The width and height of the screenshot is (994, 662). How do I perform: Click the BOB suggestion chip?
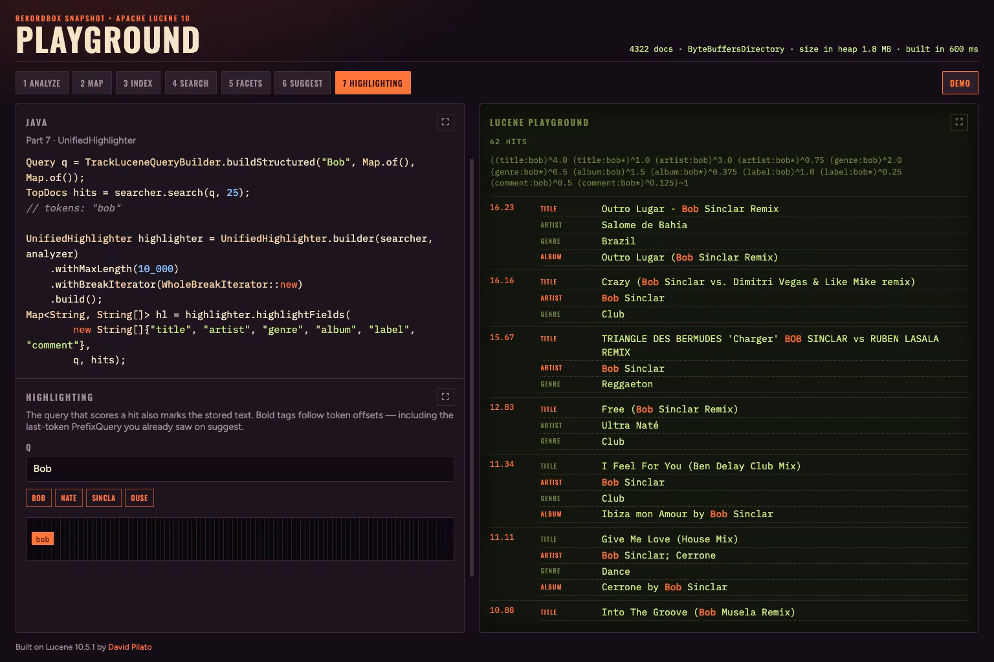pyautogui.click(x=39, y=498)
